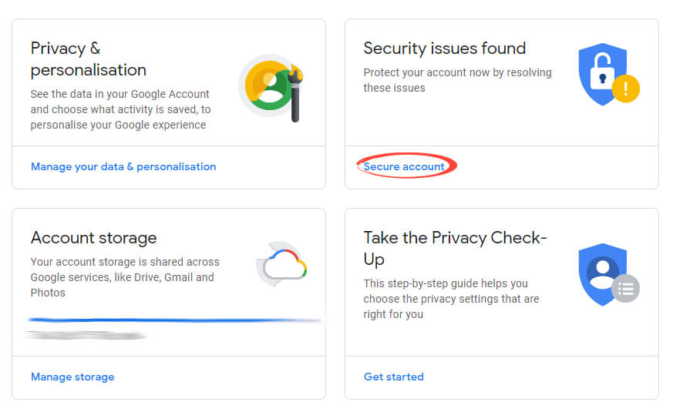Click the Account storage cloud icon
673x412 pixels.
pyautogui.click(x=282, y=264)
